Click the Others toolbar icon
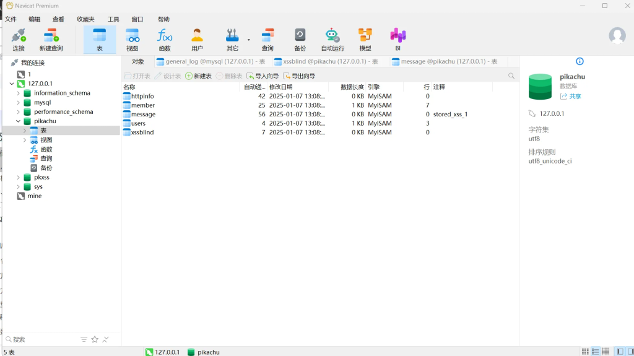 232,40
